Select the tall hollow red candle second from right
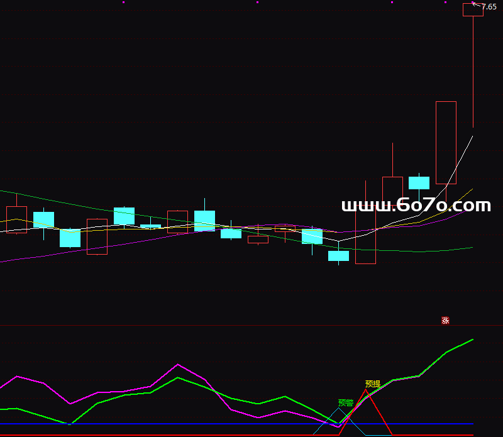The width and height of the screenshot is (503, 437). 446,143
